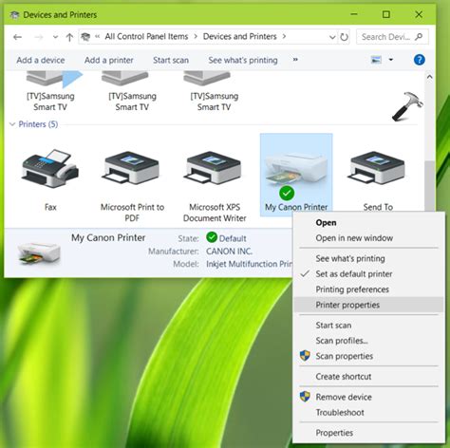Click Add a printer toolbar button
Screen dimensions: 450x448
pyautogui.click(x=109, y=60)
